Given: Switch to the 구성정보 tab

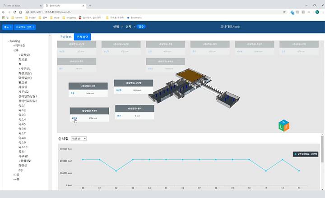Looking at the screenshot, I should tap(65, 36).
